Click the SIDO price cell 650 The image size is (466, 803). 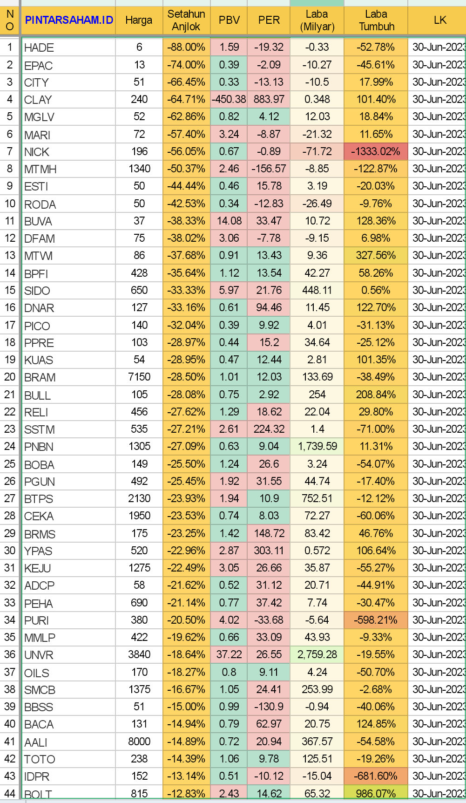tap(139, 290)
